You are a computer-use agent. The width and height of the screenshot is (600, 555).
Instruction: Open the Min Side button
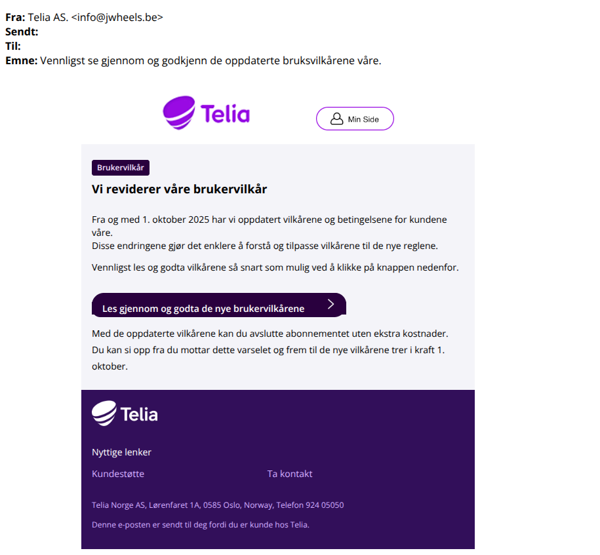(x=355, y=119)
